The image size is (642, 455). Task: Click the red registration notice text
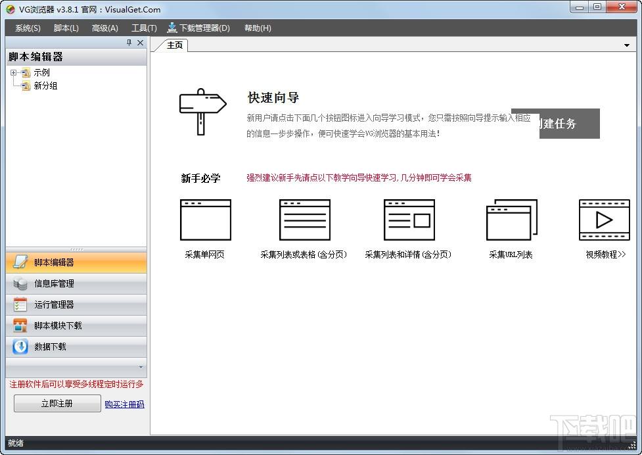[77, 384]
